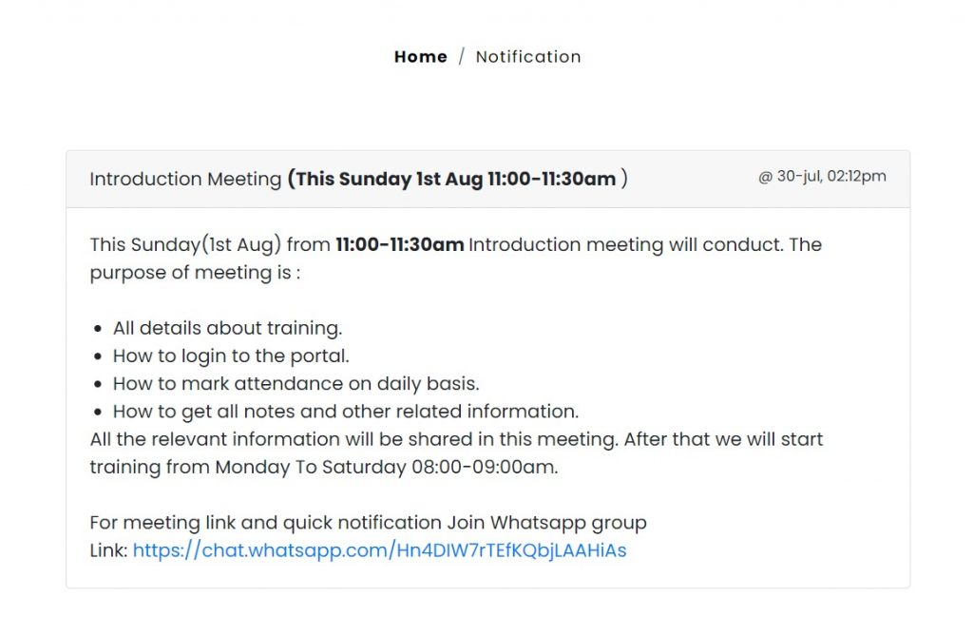Click the bold 11:00-11:30am text in body
This screenshot has height=635, width=973.
tap(400, 244)
